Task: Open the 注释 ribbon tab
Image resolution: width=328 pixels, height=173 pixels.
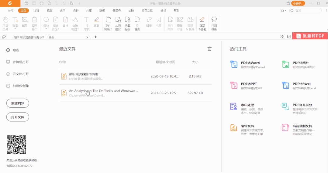Action: click(36, 11)
